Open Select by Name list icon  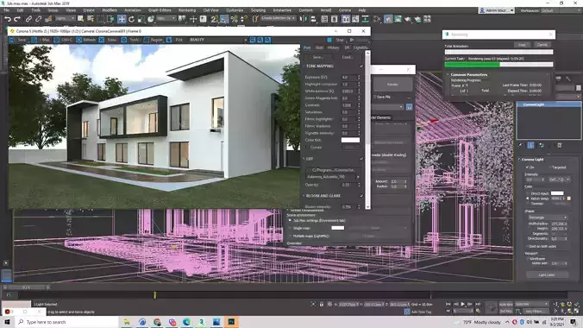click(x=91, y=19)
